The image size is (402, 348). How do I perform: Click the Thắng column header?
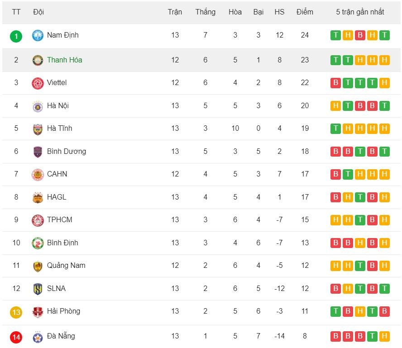click(206, 12)
